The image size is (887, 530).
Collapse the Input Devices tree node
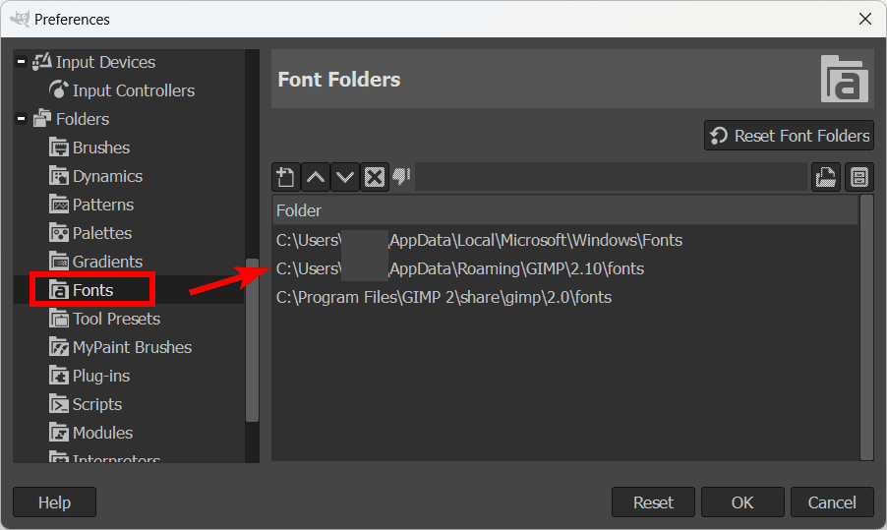click(x=21, y=62)
